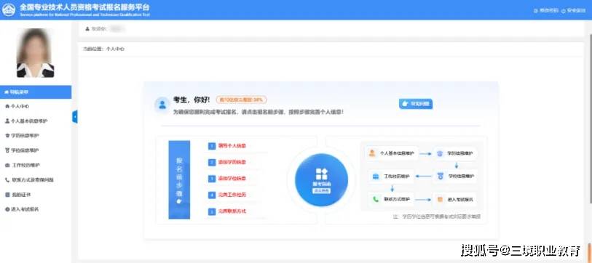
Task: Click the phone icon beside 联系方式及密保问题 in the sidebar
Action: (x=7, y=180)
